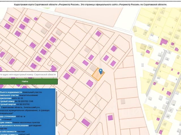Click parcel type value Землепользование
This screenshot has width=181, height=135.
[28, 95]
